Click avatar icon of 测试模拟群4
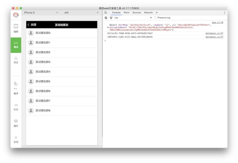The height and width of the screenshot is (163, 238). click(x=31, y=72)
